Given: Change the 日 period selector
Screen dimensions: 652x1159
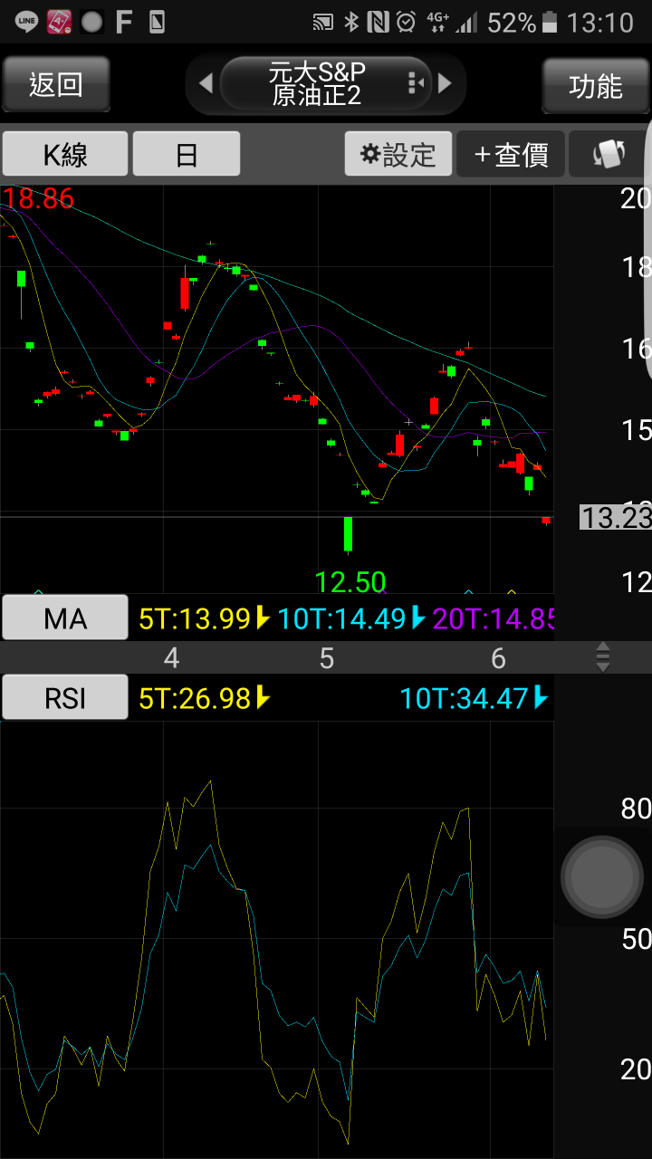Looking at the screenshot, I should coord(186,154).
